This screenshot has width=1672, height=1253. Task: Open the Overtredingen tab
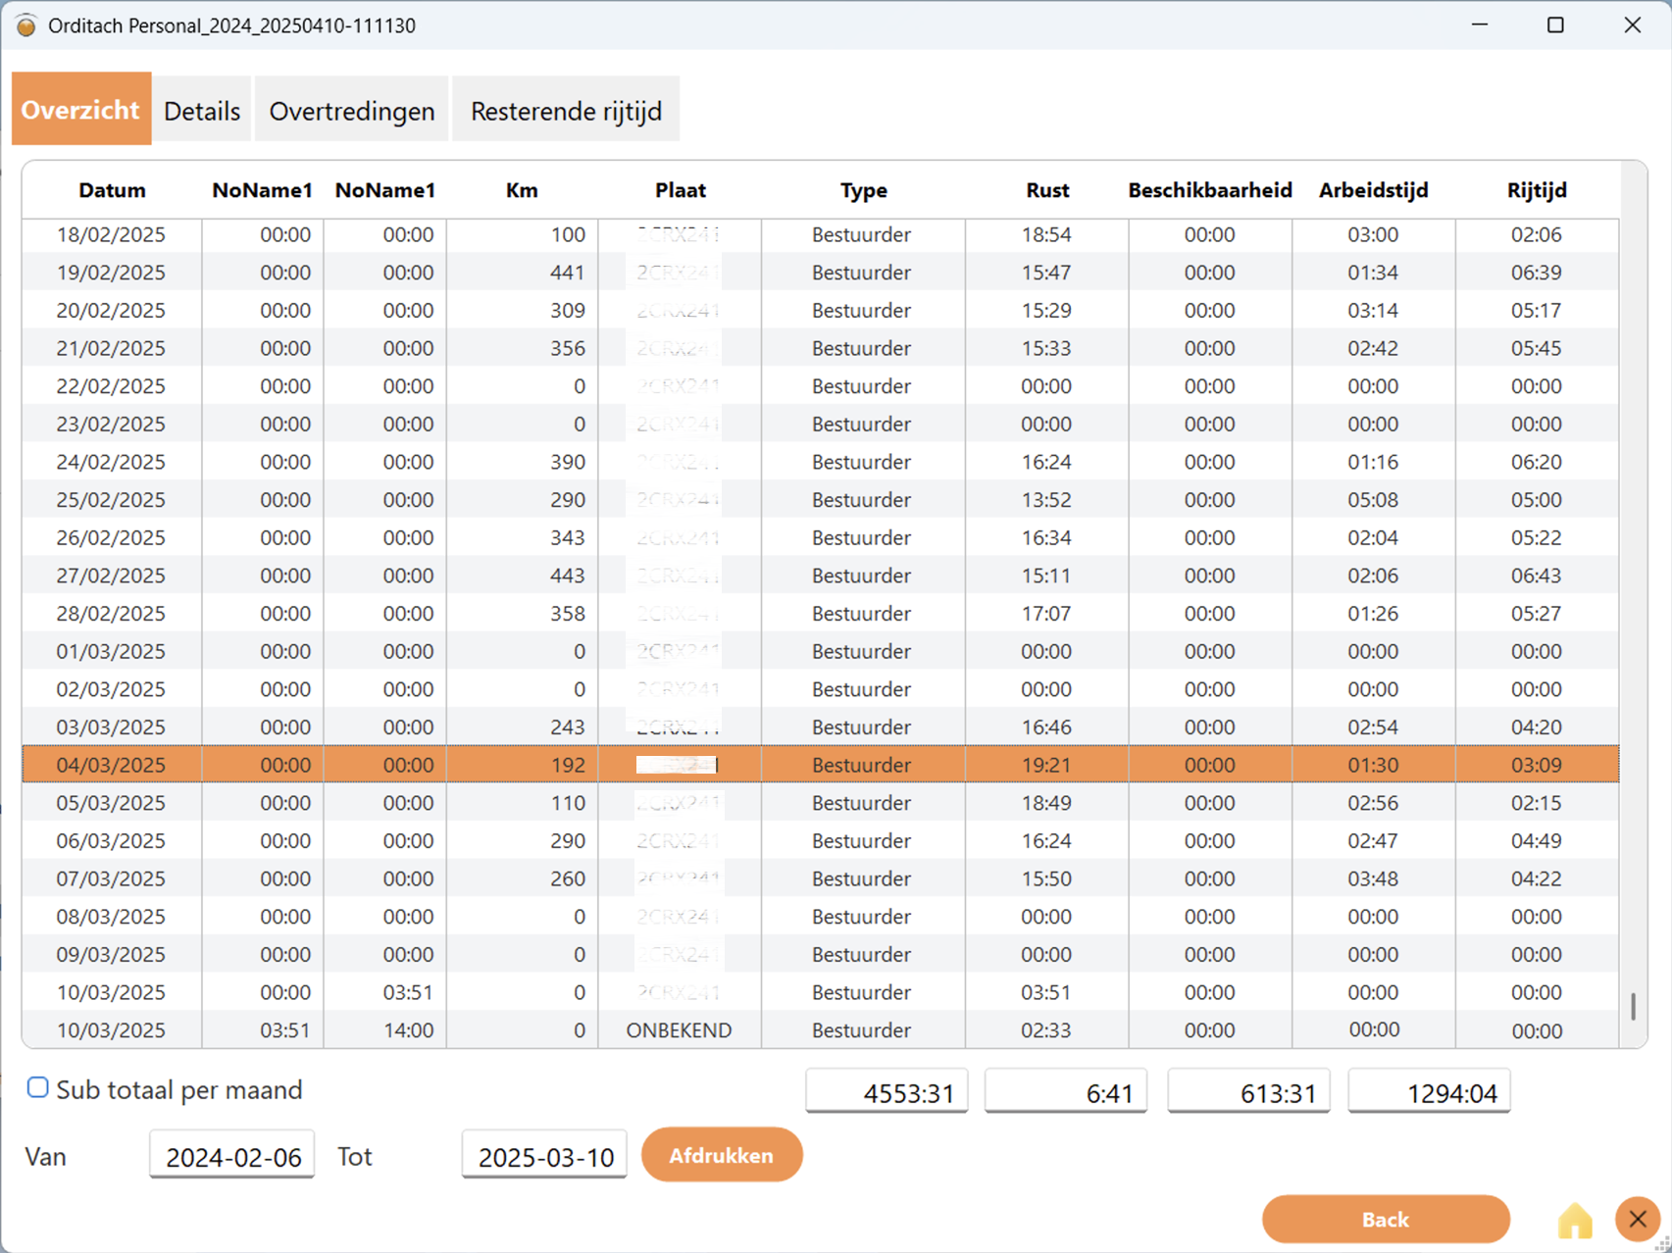click(x=352, y=110)
